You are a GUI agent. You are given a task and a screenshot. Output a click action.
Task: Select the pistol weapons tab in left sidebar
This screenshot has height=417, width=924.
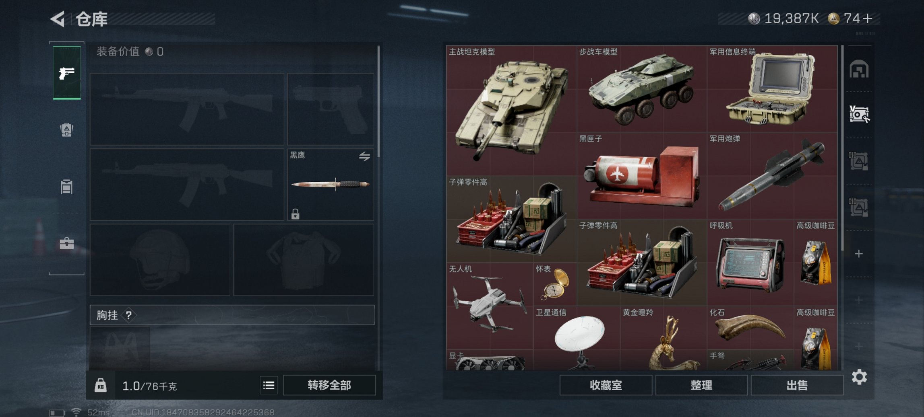click(x=67, y=73)
